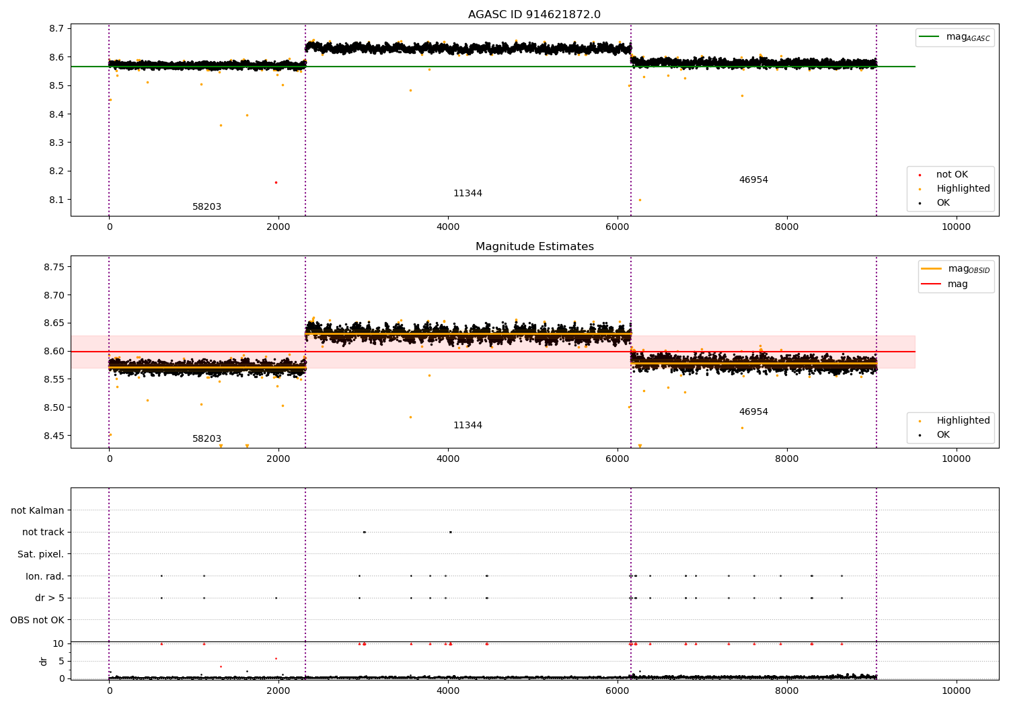Click the 'dr > 5' flag row label
The width and height of the screenshot is (1009, 706).
click(50, 598)
